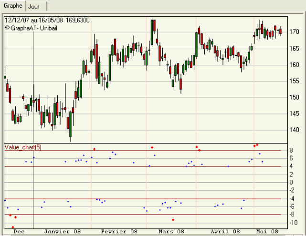Click the 160 price axis label

[x=294, y=65]
